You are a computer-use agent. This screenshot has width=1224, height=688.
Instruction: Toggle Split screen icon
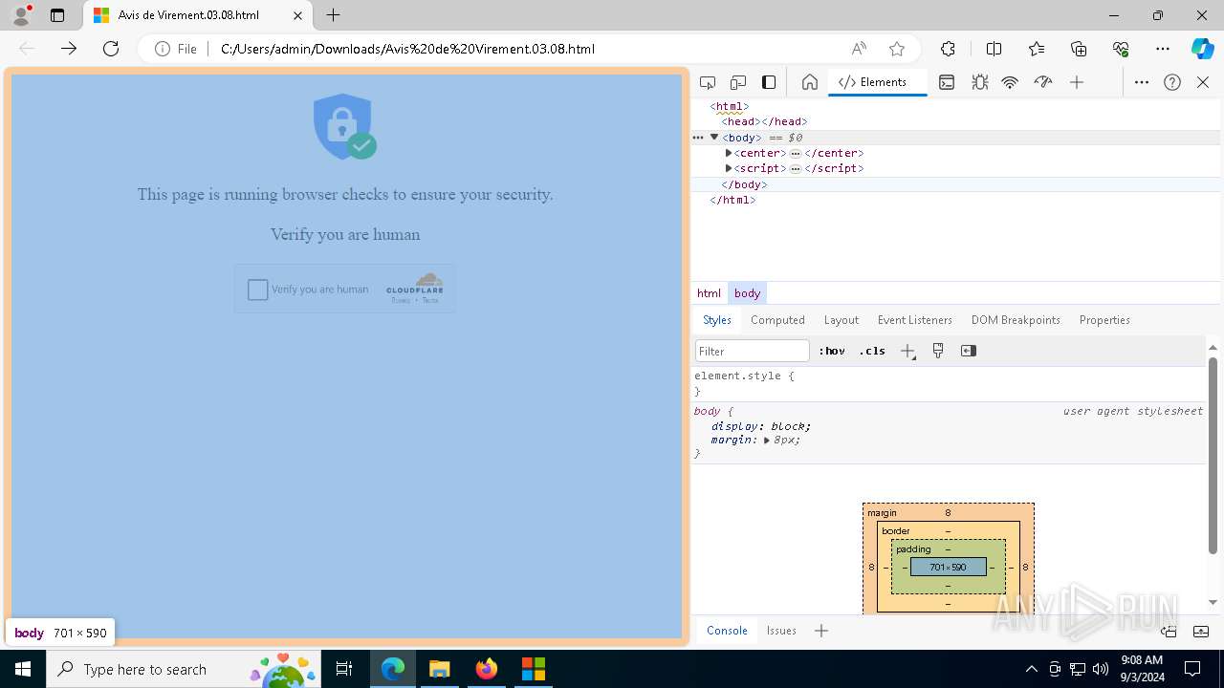click(x=994, y=49)
